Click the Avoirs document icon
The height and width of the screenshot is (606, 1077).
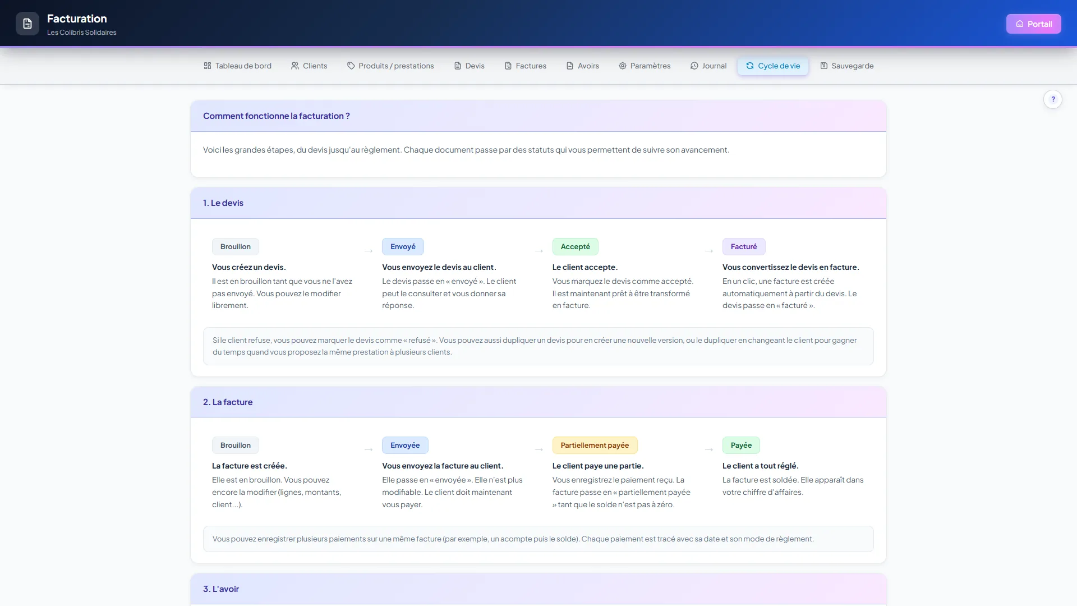[x=570, y=66]
